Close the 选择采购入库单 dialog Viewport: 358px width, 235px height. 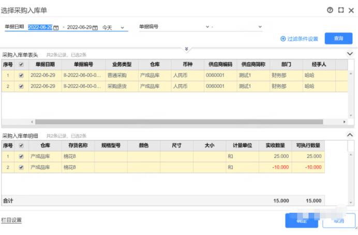351,10
